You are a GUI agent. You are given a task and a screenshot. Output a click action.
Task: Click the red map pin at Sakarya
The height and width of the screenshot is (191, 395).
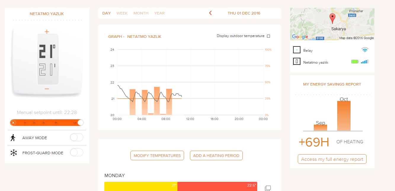click(x=332, y=18)
